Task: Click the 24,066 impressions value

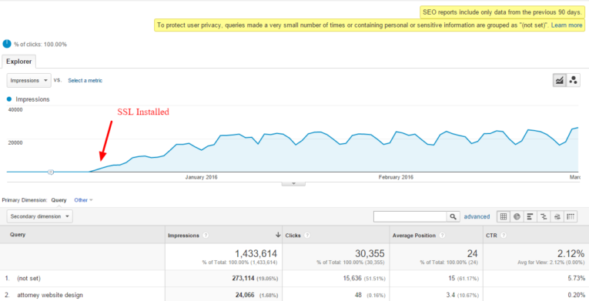Action: [x=246, y=296]
